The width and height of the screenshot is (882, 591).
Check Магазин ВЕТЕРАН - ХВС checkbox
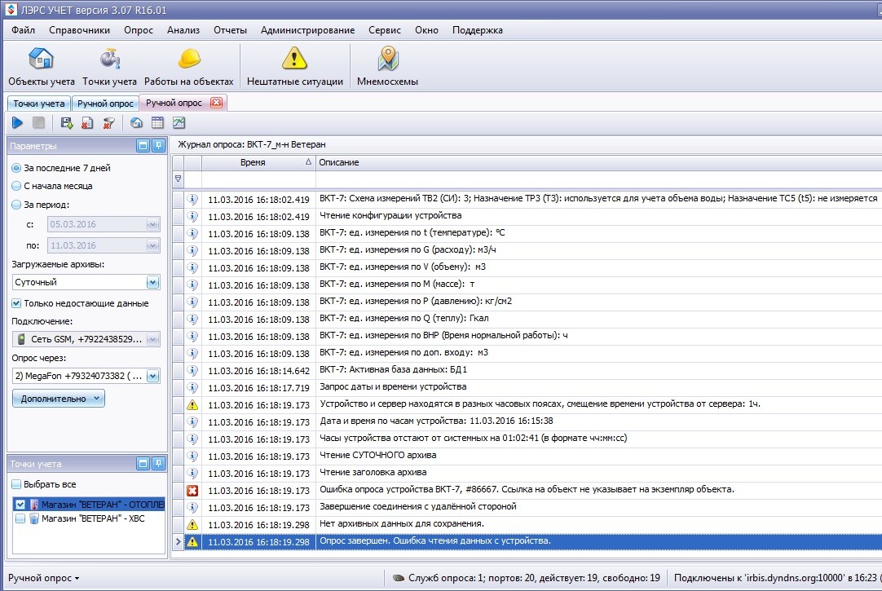[20, 518]
